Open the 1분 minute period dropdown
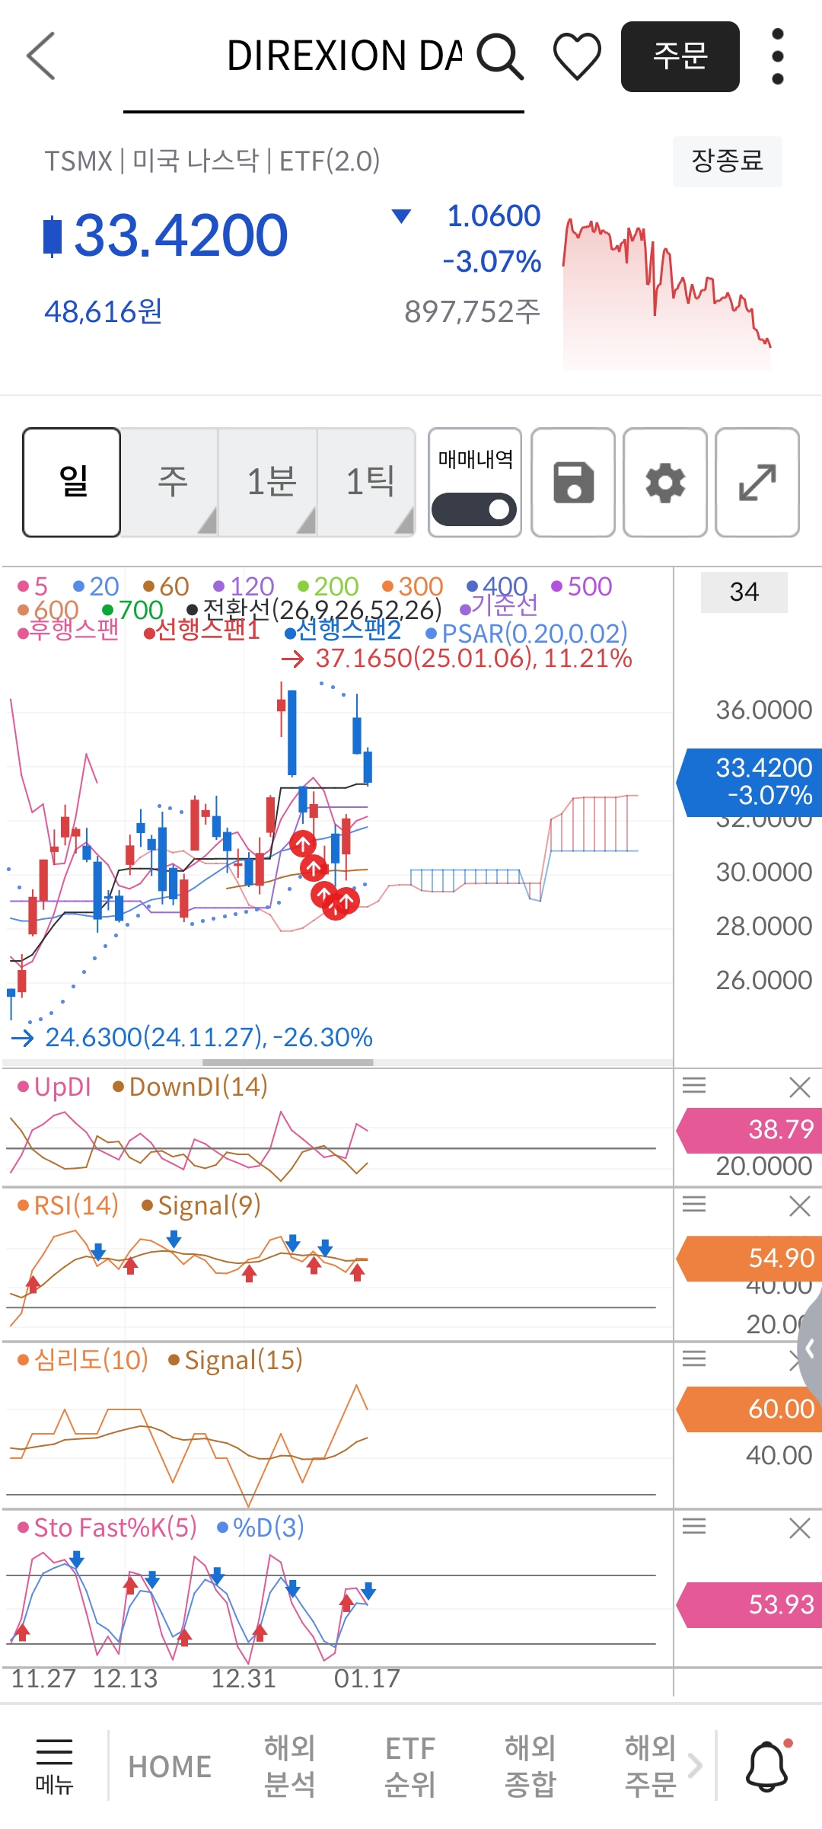Image resolution: width=822 pixels, height=1829 pixels. pyautogui.click(x=269, y=483)
